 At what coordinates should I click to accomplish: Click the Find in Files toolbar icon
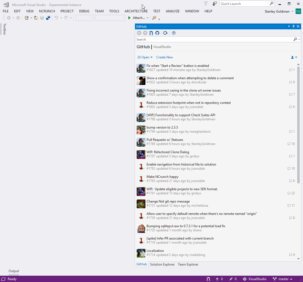coord(154,18)
